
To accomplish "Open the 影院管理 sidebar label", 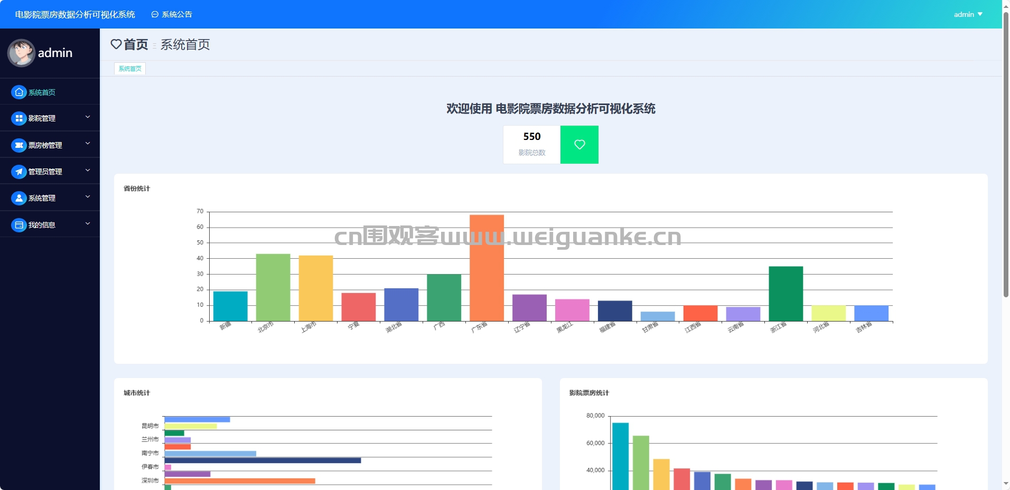I will click(x=42, y=118).
